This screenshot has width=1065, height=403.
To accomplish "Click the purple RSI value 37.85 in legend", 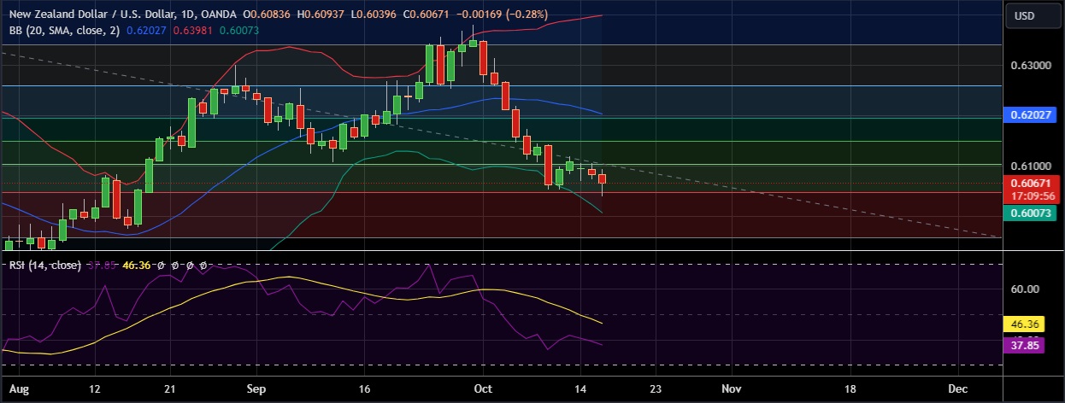I will 101,266.
